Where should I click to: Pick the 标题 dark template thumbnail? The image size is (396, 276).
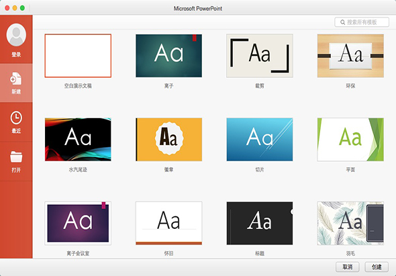pyautogui.click(x=260, y=223)
